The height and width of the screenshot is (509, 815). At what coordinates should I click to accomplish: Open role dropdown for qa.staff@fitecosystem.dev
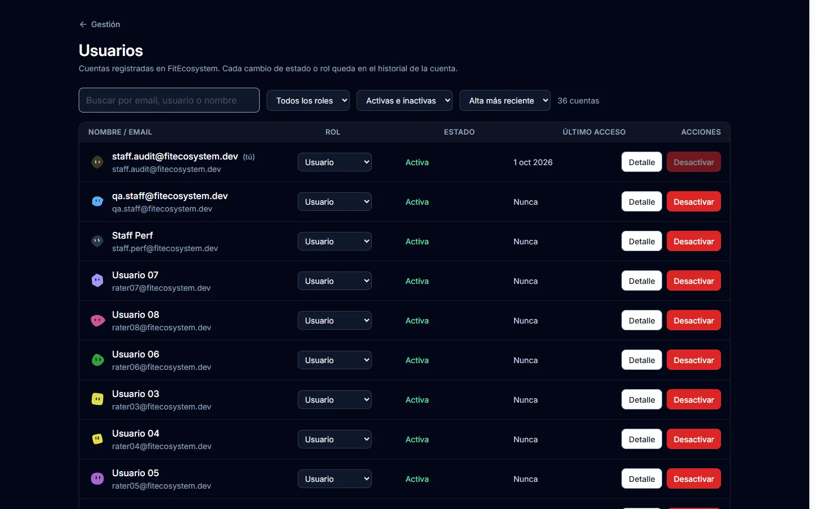pyautogui.click(x=334, y=202)
